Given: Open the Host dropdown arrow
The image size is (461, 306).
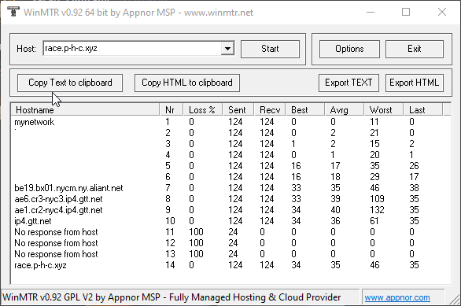Looking at the screenshot, I should 227,49.
